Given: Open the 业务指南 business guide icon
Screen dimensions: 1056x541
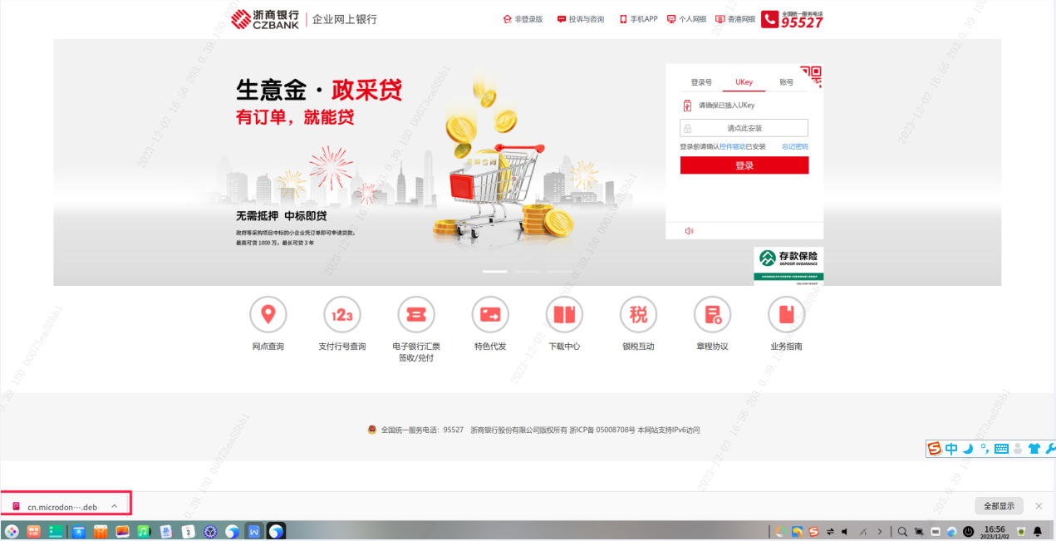Looking at the screenshot, I should coord(786,314).
